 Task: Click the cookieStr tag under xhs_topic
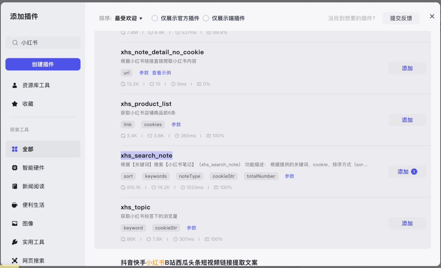[166, 228]
